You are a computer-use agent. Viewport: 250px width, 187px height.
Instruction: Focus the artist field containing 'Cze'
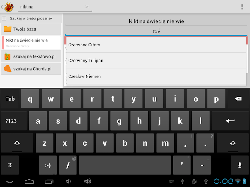tap(156, 31)
